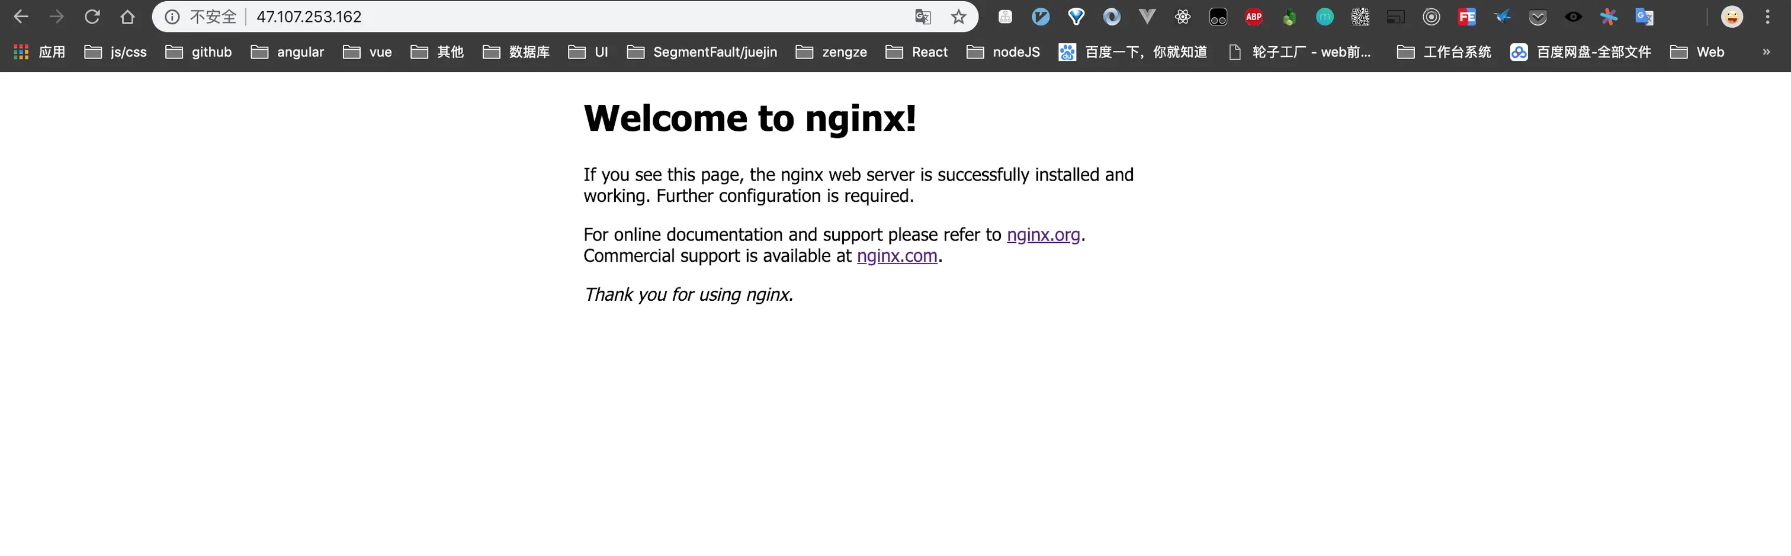Viewport: 1791px width, 556px height.
Task: Open the 数据库 bookmark folder
Action: tap(516, 52)
